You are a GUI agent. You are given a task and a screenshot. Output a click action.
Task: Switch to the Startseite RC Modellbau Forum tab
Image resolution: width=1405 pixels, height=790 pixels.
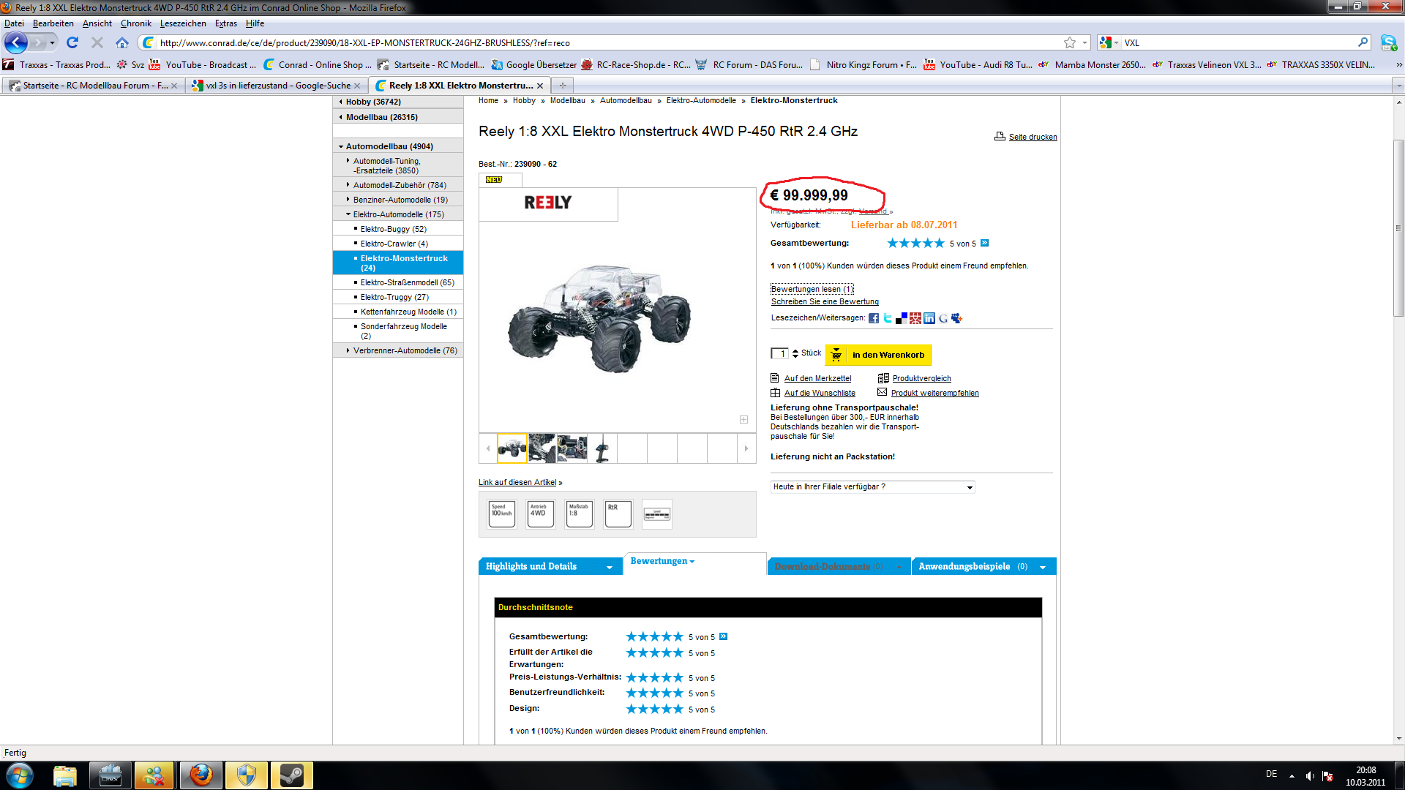pyautogui.click(x=94, y=86)
